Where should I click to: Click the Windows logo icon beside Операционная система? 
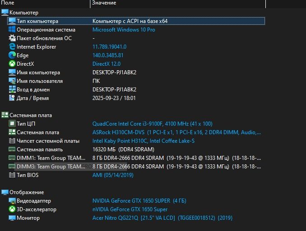click(12, 30)
